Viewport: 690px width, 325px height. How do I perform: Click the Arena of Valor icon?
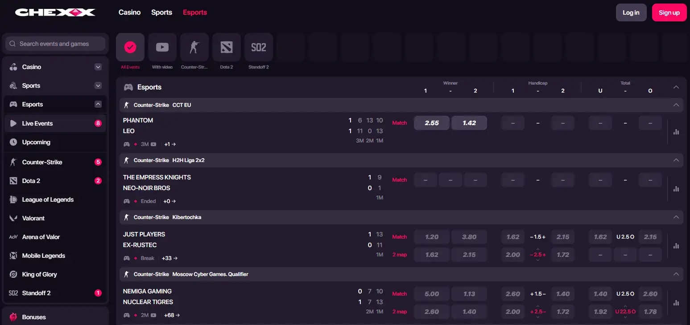click(x=13, y=237)
